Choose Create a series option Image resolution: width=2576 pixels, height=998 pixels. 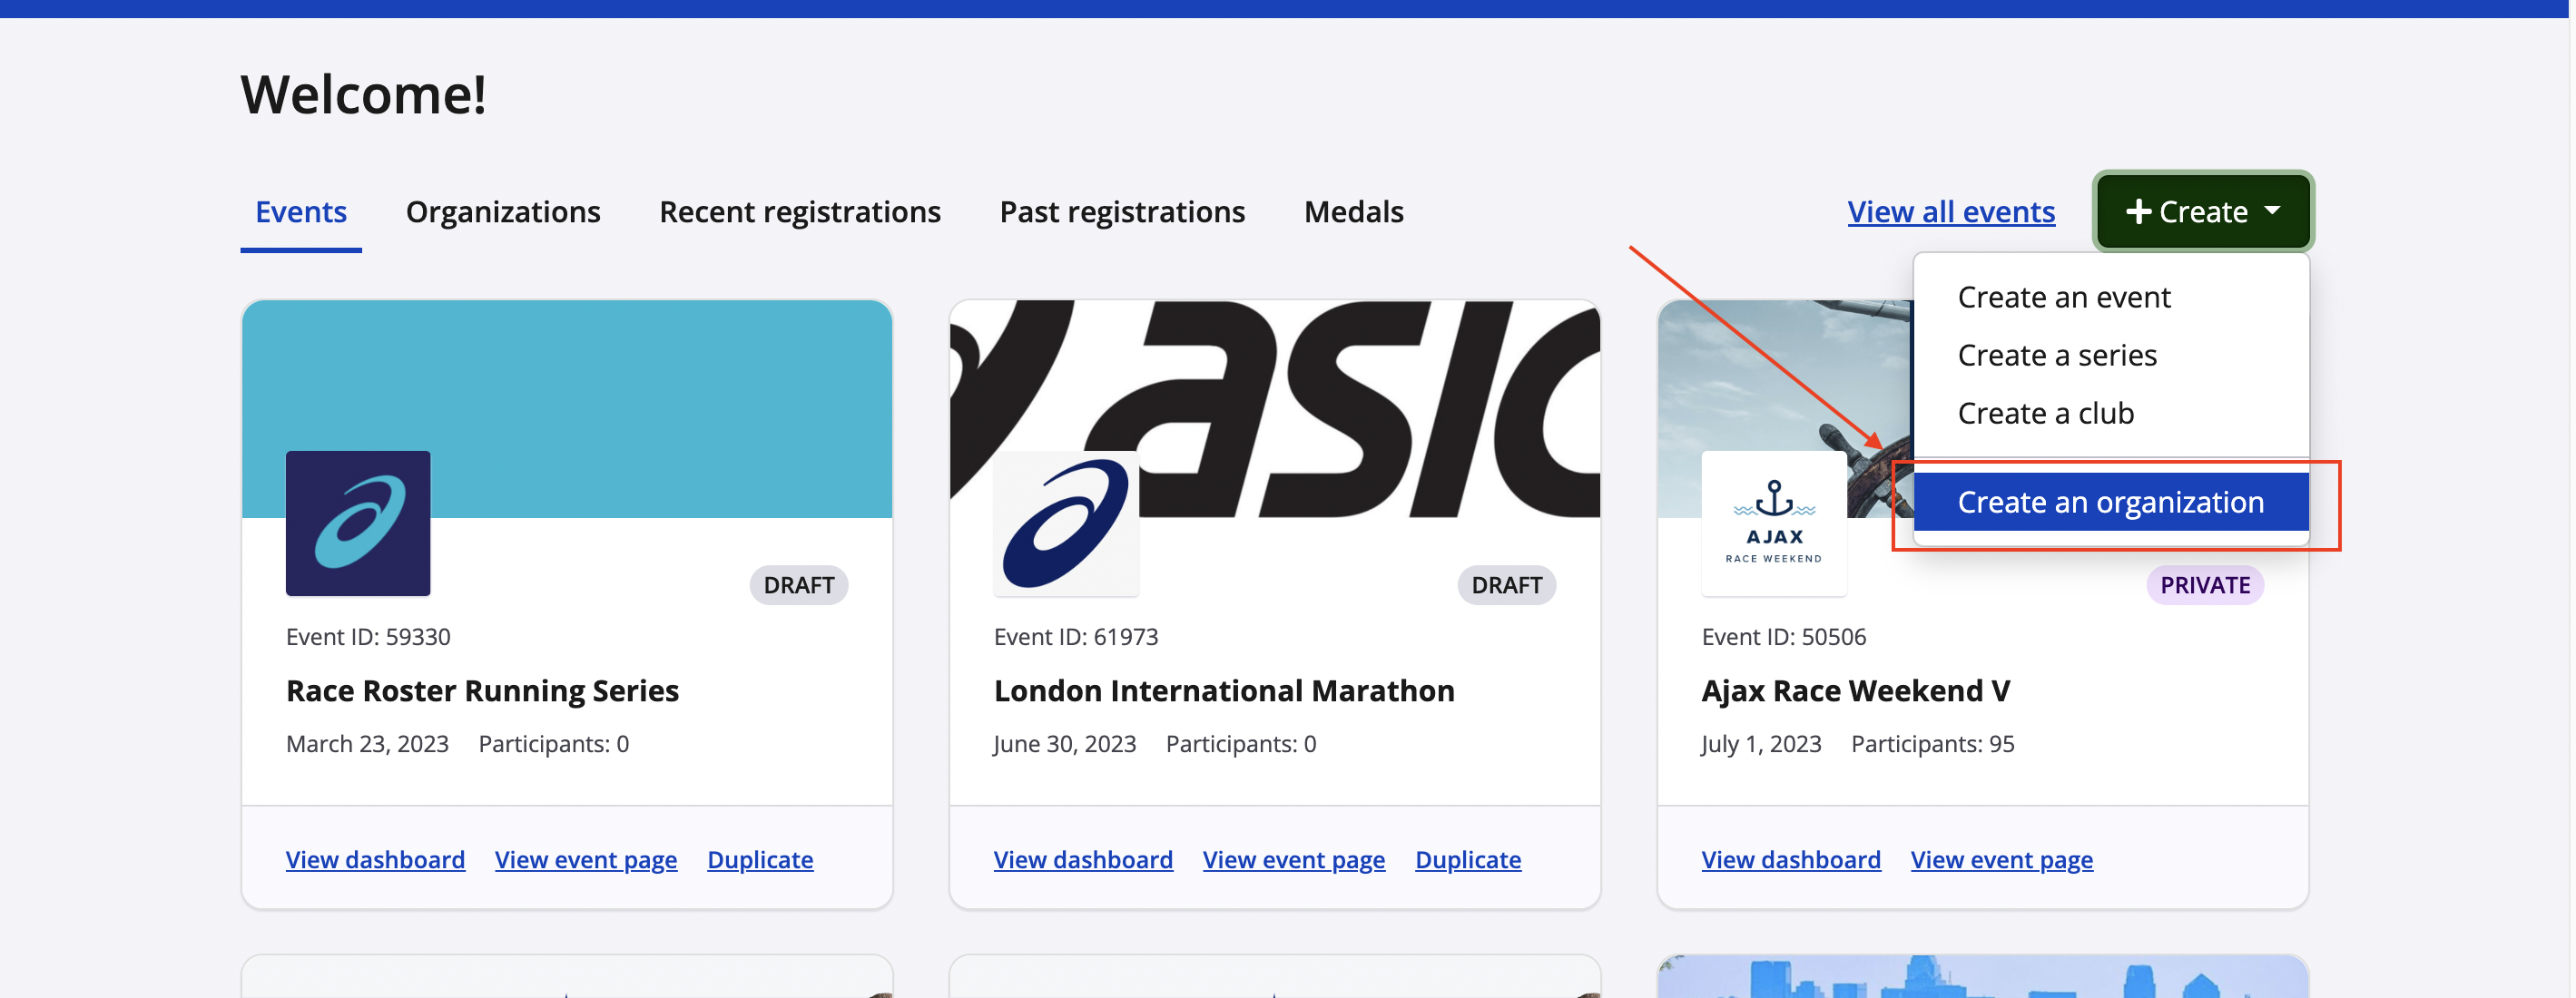[x=2056, y=355]
